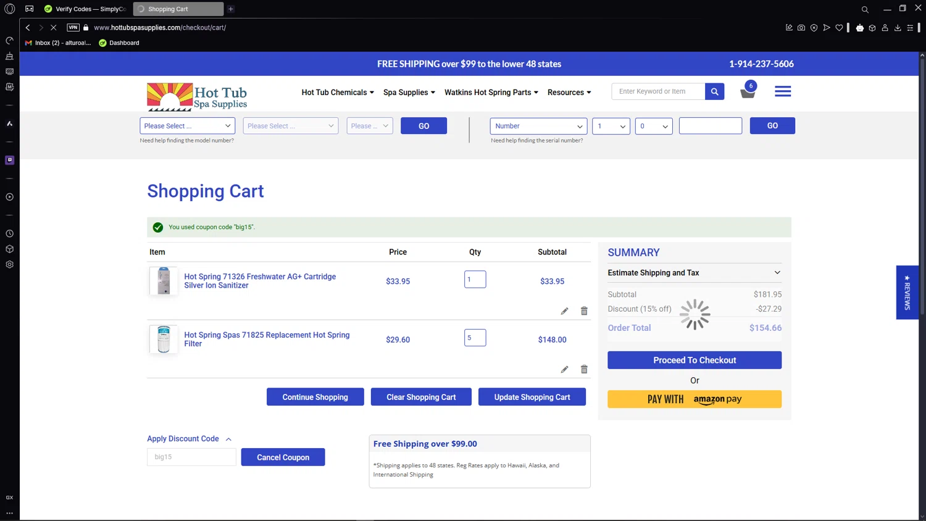Open the Resources menu
Viewport: 926px width, 521px height.
pos(569,93)
